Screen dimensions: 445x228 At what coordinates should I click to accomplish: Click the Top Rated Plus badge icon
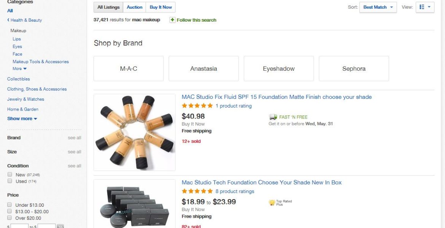(272, 203)
